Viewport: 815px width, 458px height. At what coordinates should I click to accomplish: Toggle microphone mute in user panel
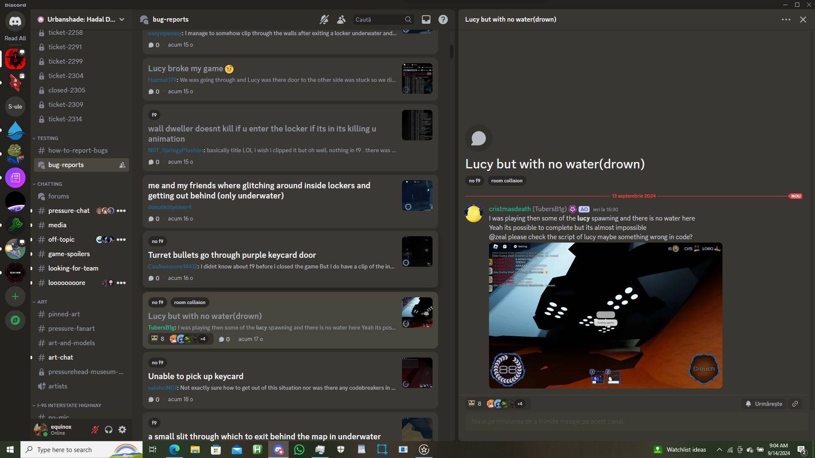(95, 430)
